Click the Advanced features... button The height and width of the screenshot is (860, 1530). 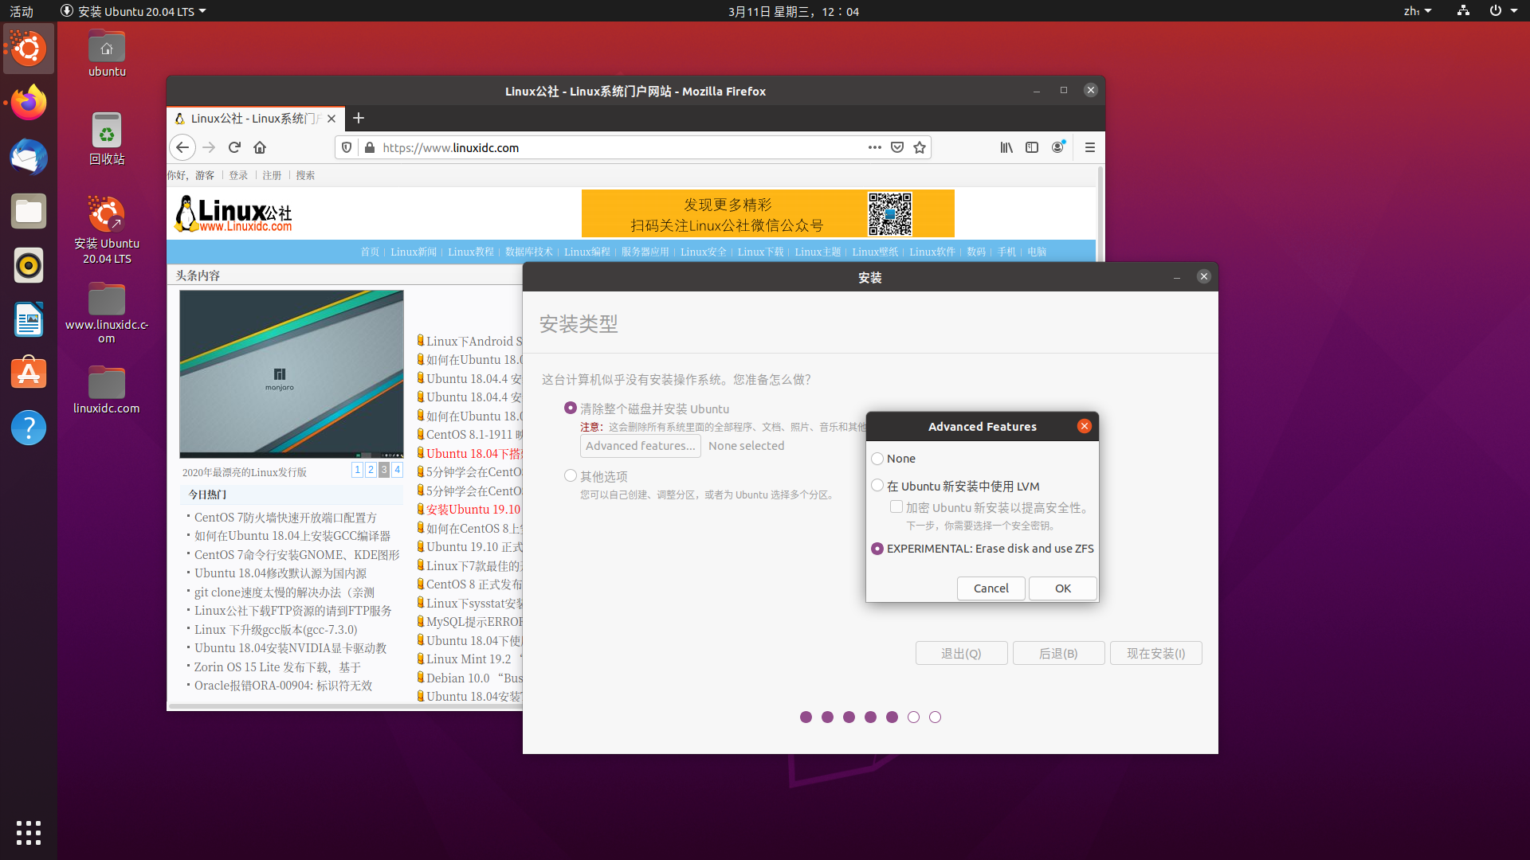(x=640, y=445)
